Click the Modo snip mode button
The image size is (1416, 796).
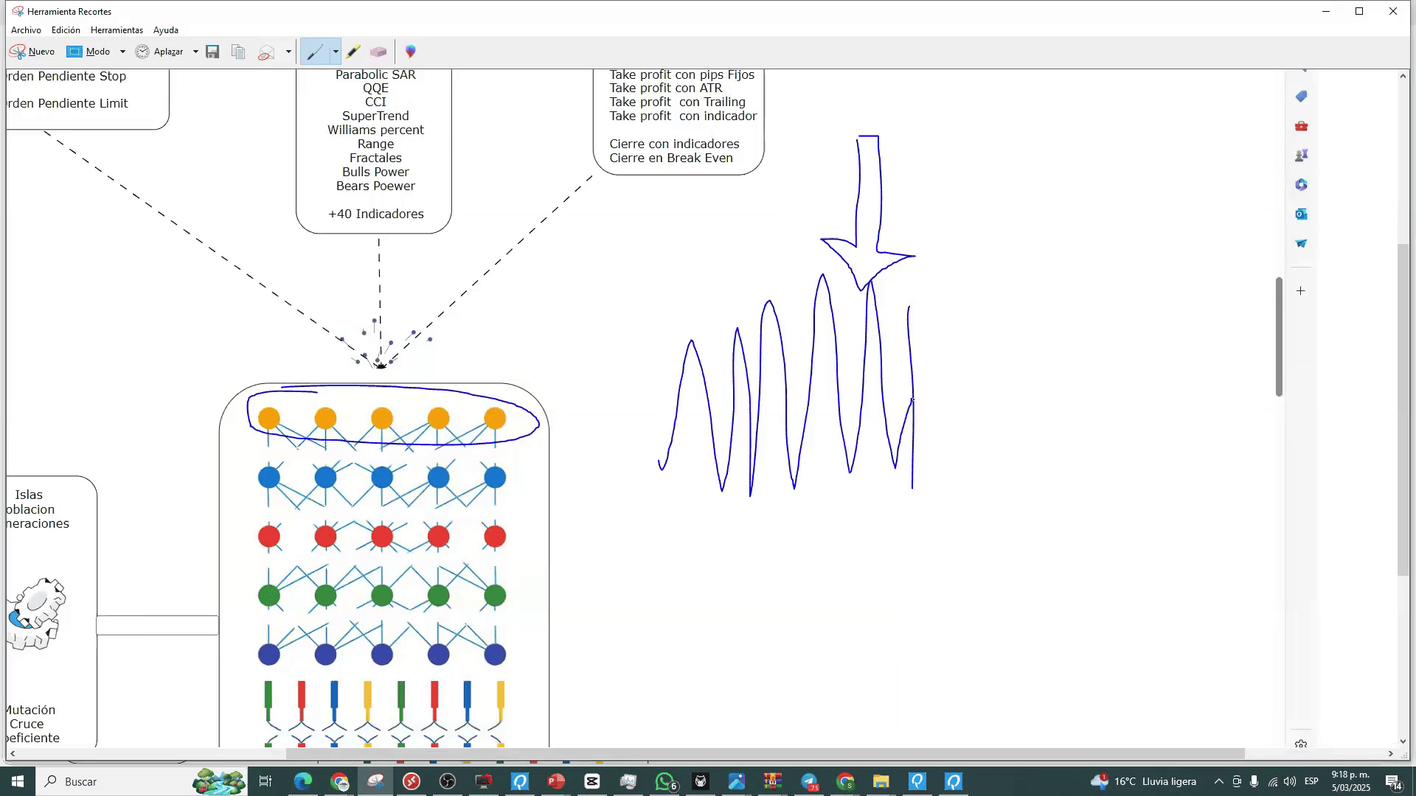click(89, 52)
